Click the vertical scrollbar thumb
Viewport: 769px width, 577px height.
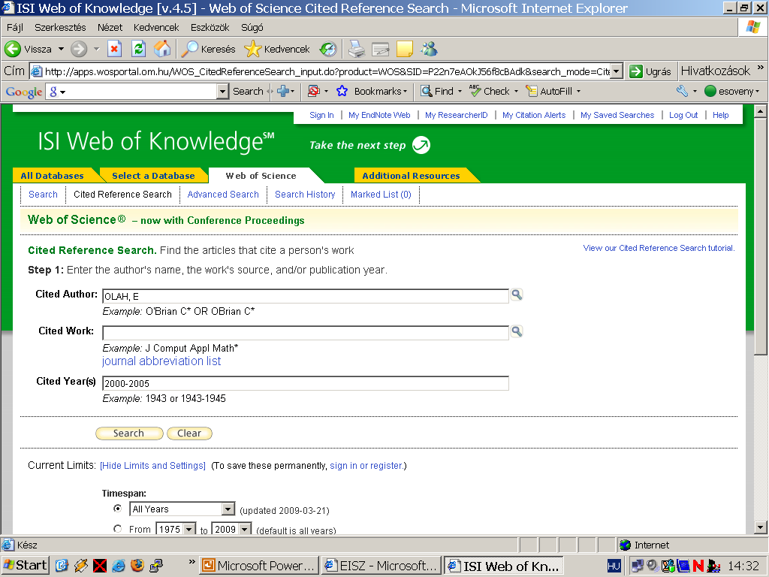pos(760,236)
